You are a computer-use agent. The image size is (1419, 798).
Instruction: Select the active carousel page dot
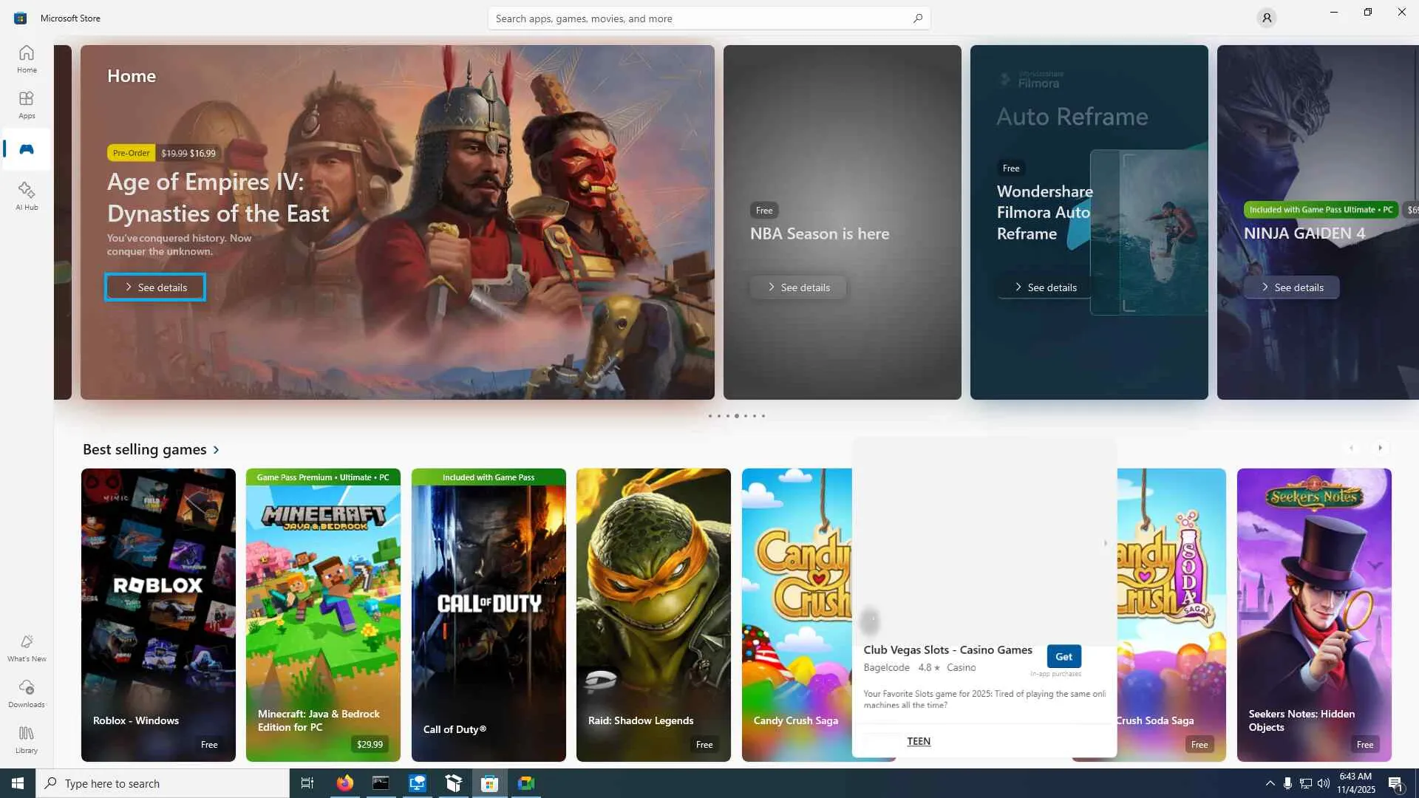point(736,416)
